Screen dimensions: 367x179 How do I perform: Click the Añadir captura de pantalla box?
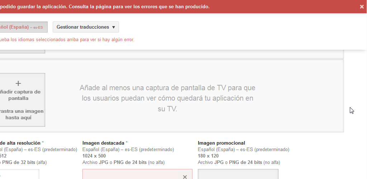pyautogui.click(x=23, y=100)
